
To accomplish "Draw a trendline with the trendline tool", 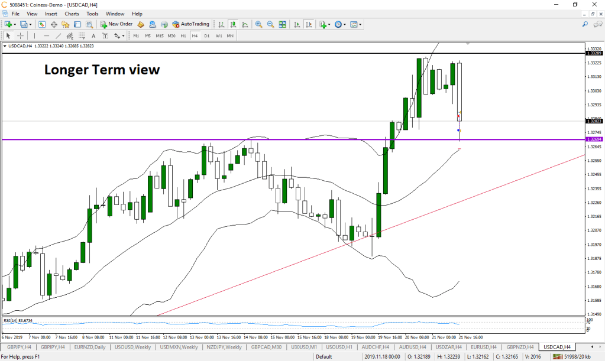I will click(x=58, y=36).
